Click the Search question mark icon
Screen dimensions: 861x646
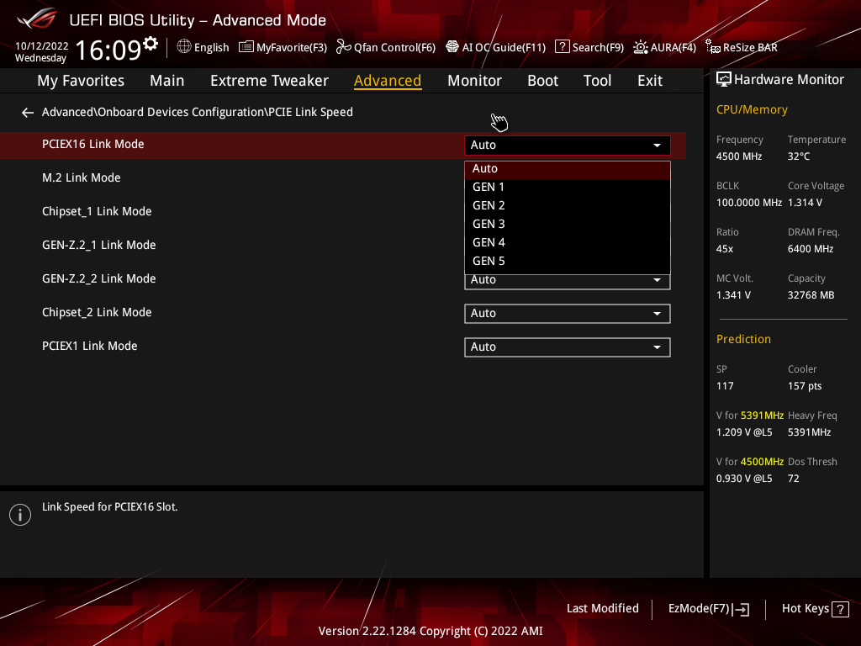click(563, 47)
